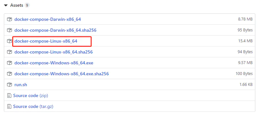
Task: Click the 1.66 KB size text
Action: pos(246,85)
